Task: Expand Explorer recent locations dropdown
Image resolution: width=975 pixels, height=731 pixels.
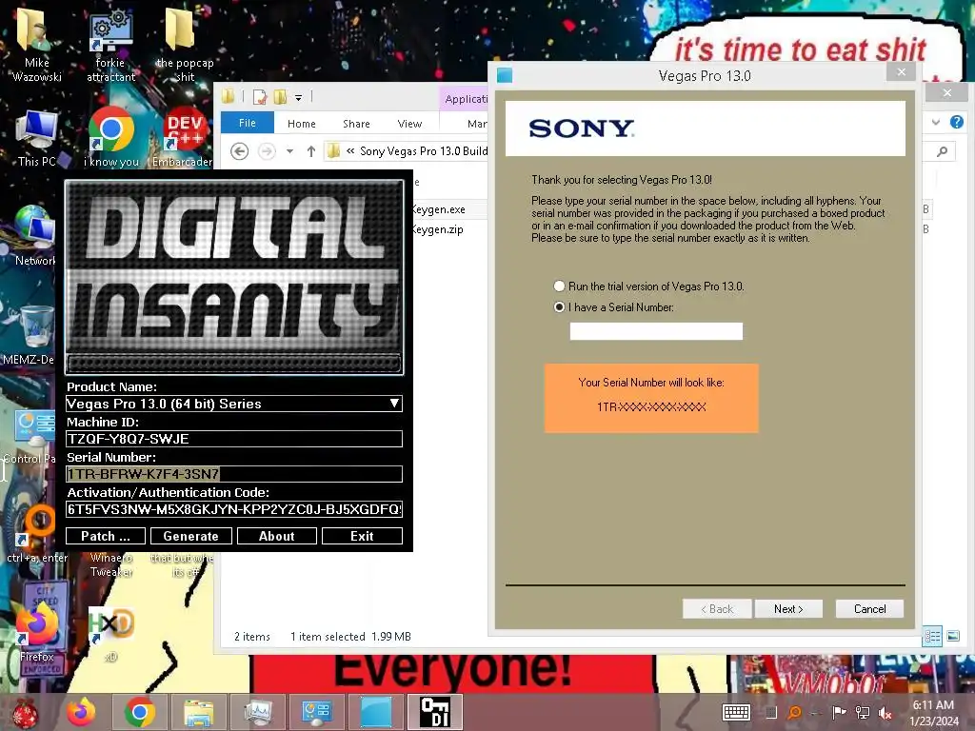Action: coord(289,151)
